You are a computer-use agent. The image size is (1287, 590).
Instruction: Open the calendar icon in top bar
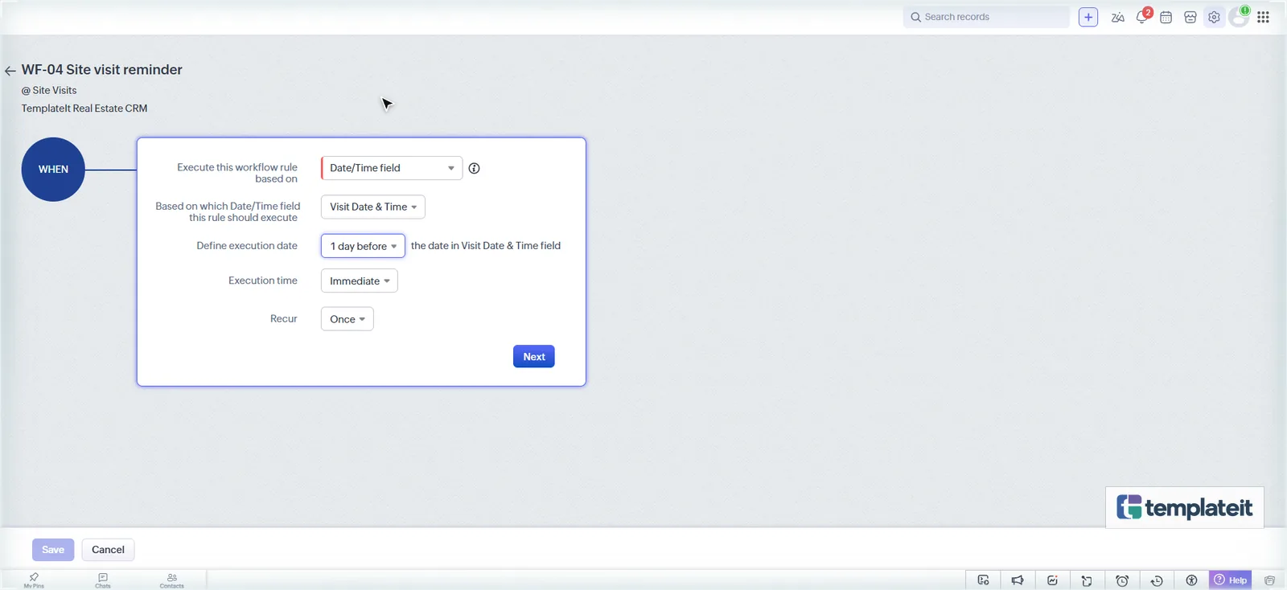pos(1166,17)
